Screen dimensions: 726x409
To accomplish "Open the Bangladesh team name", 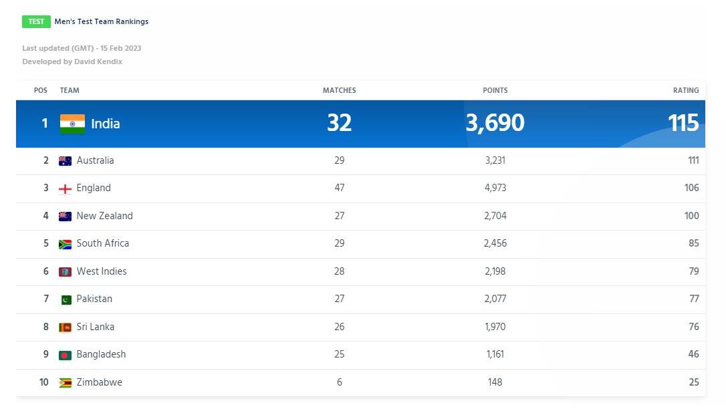I will click(x=101, y=354).
